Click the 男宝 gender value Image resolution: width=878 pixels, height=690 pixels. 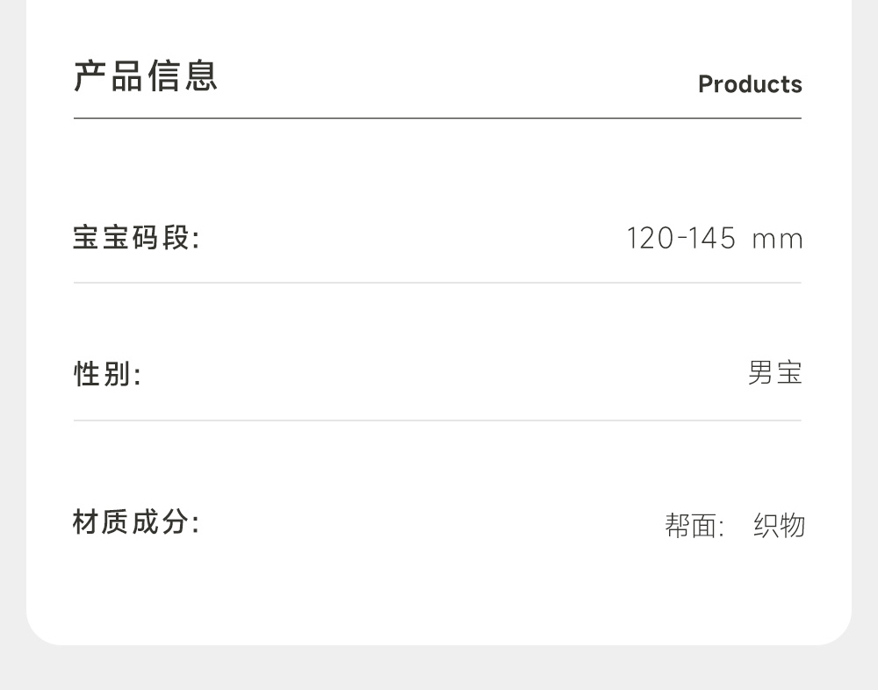click(775, 373)
